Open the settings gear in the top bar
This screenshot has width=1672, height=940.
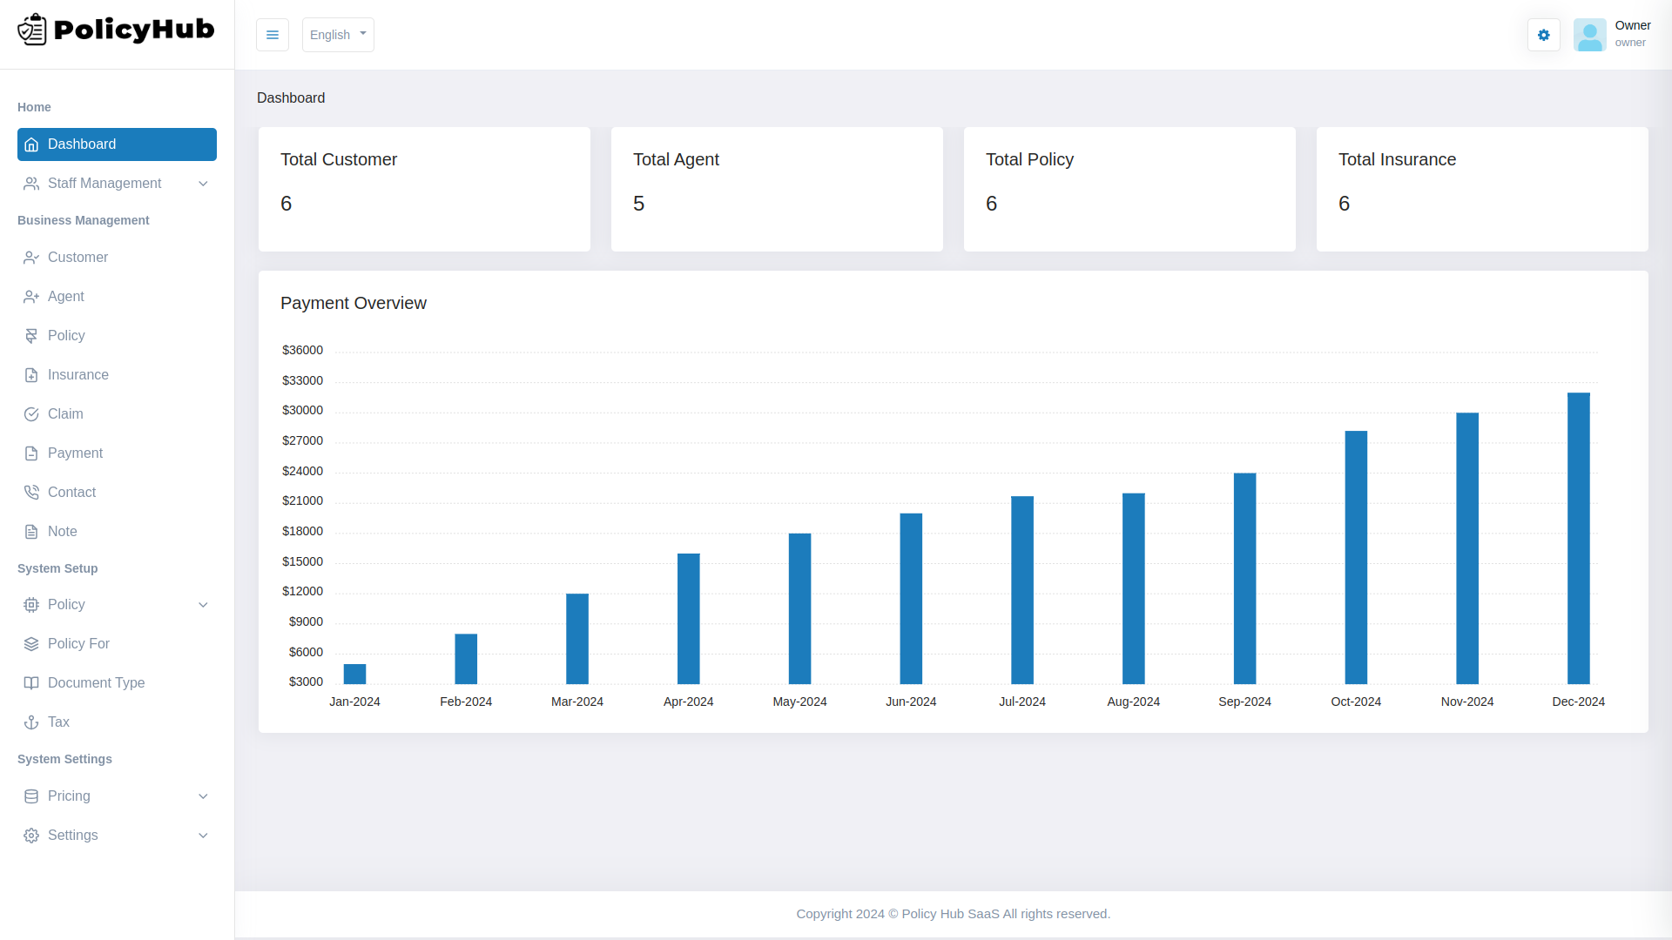coord(1543,35)
